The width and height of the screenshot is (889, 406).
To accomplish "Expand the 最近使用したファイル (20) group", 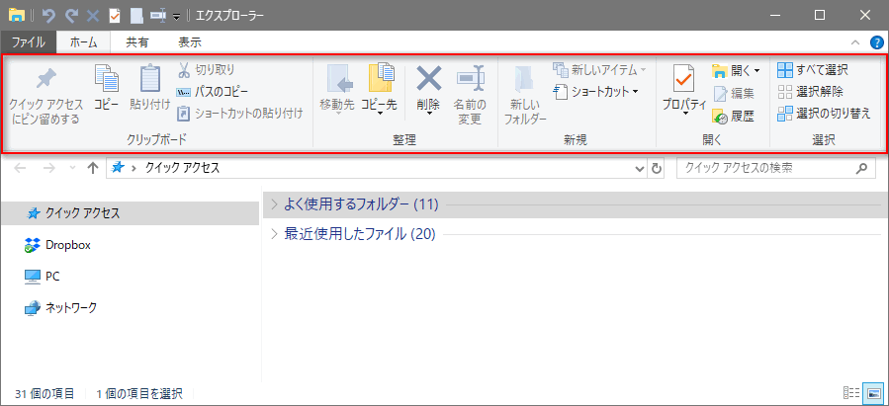I will (275, 234).
